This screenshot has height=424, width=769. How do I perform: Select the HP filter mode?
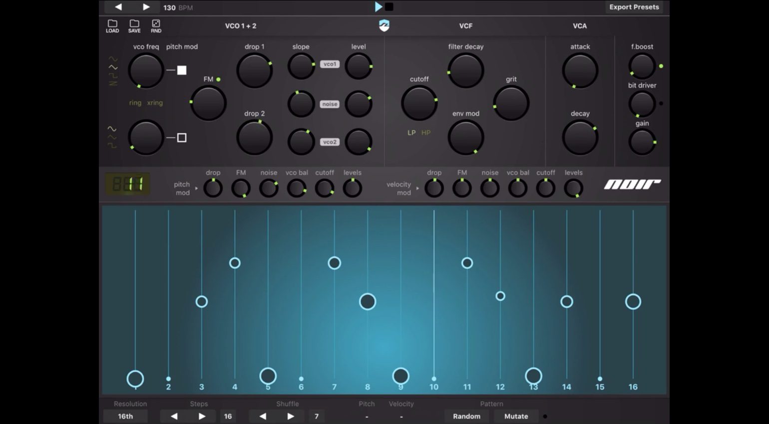(x=426, y=133)
